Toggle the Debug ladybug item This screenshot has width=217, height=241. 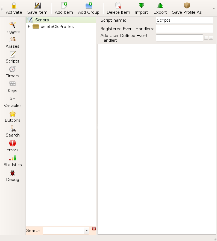[13, 176]
